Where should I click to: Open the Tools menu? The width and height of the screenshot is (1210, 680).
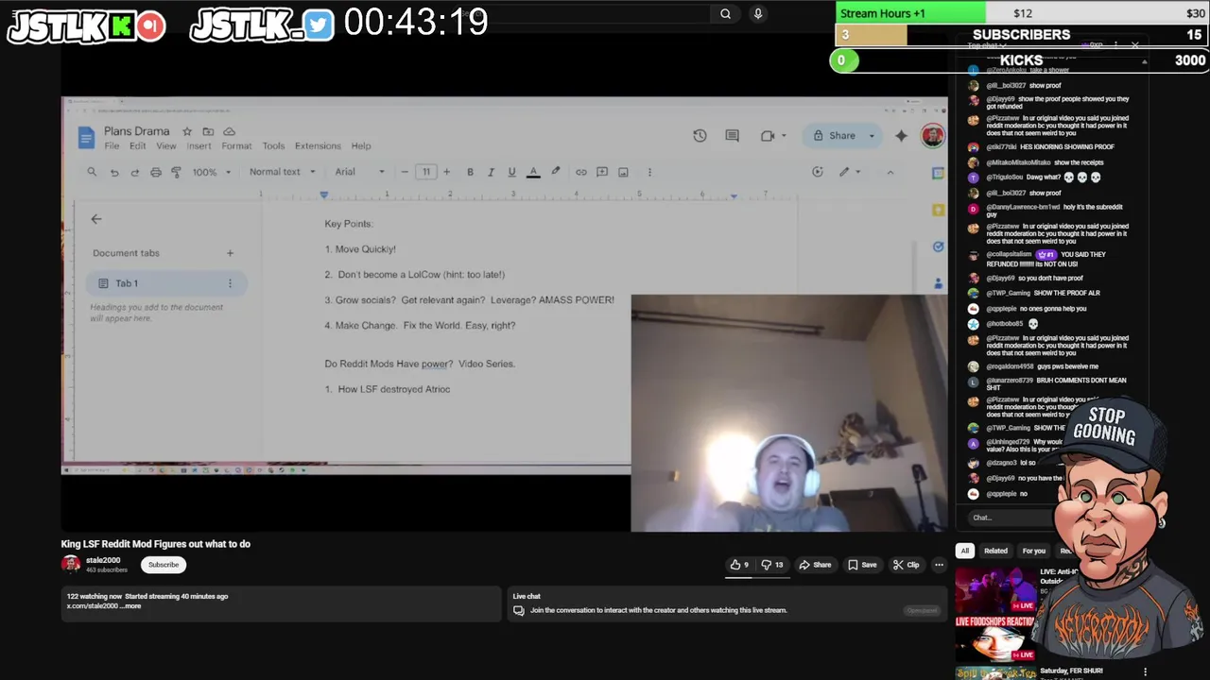pos(273,146)
